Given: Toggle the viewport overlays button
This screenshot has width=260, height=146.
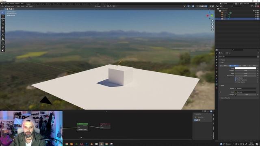Looking at the screenshot, I should (193, 6).
